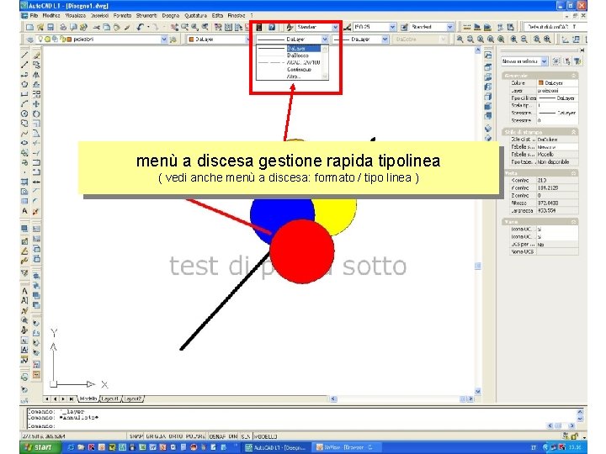Toggle SLN lineweight display in status bar

pyautogui.click(x=246, y=436)
